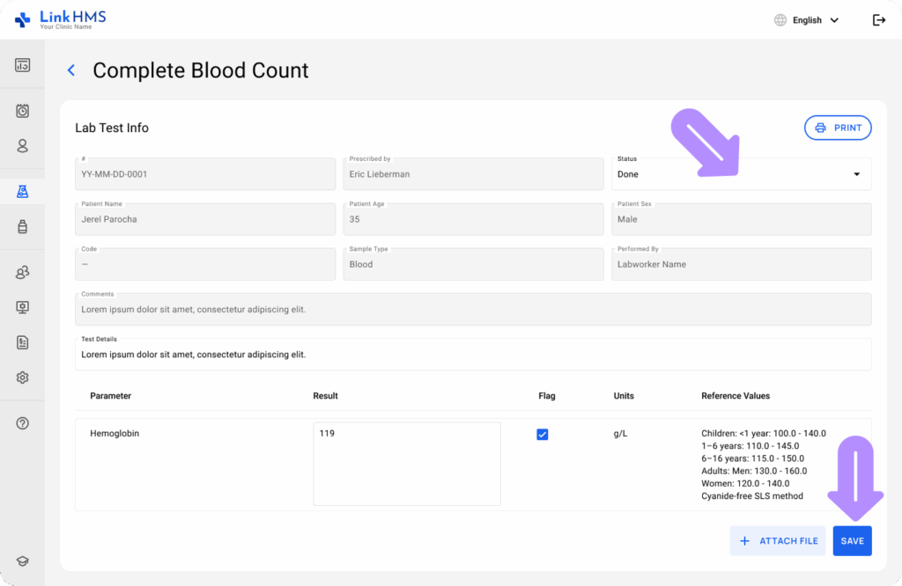Open the help question mark icon
Viewport: 902px width, 586px height.
pyautogui.click(x=22, y=423)
